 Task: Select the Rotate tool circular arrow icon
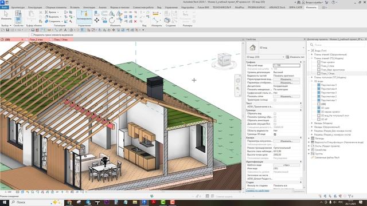click(x=112, y=21)
